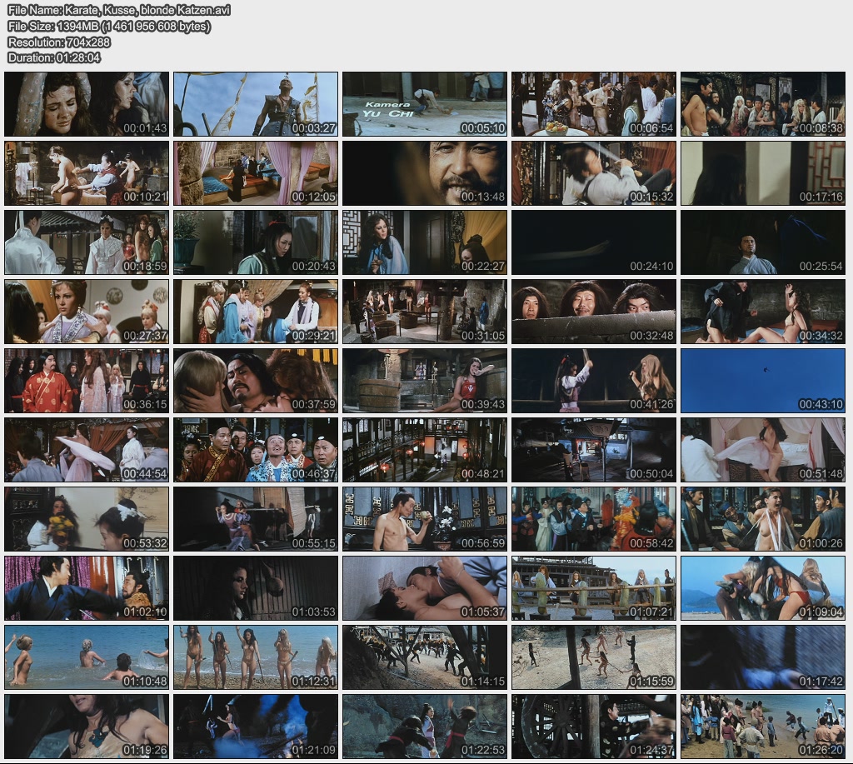Select the thumbnail at 01:21:09
This screenshot has width=853, height=764.
pos(256,727)
